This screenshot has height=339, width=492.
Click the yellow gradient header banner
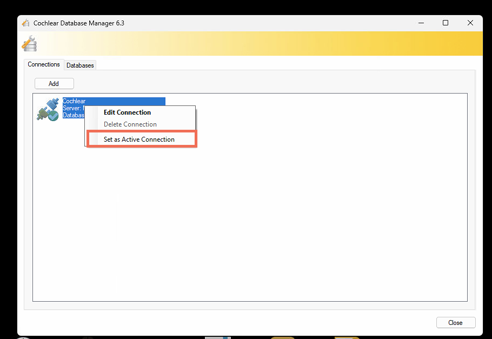[x=270, y=43]
